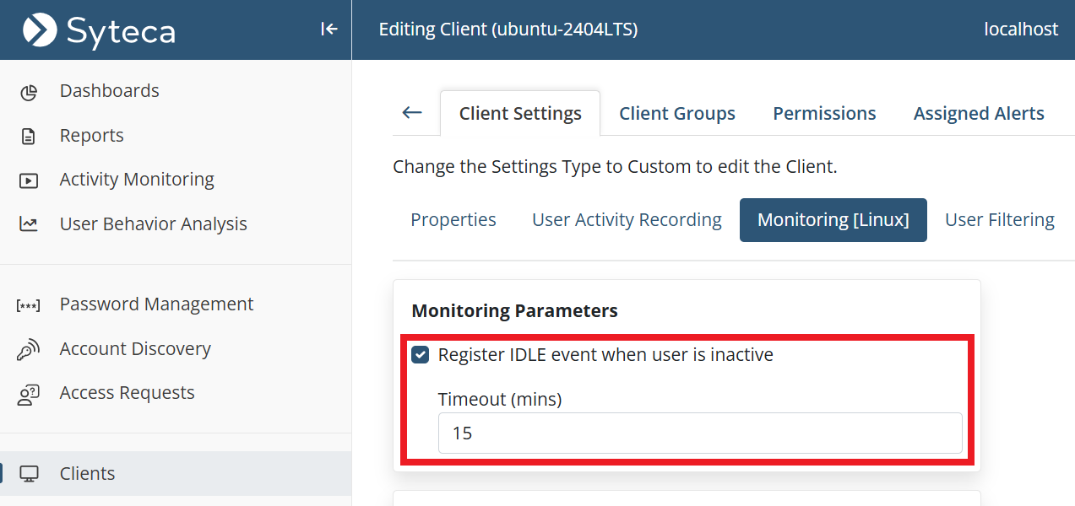
Task: Uncheck Register IDLE event checkbox
Action: point(420,355)
